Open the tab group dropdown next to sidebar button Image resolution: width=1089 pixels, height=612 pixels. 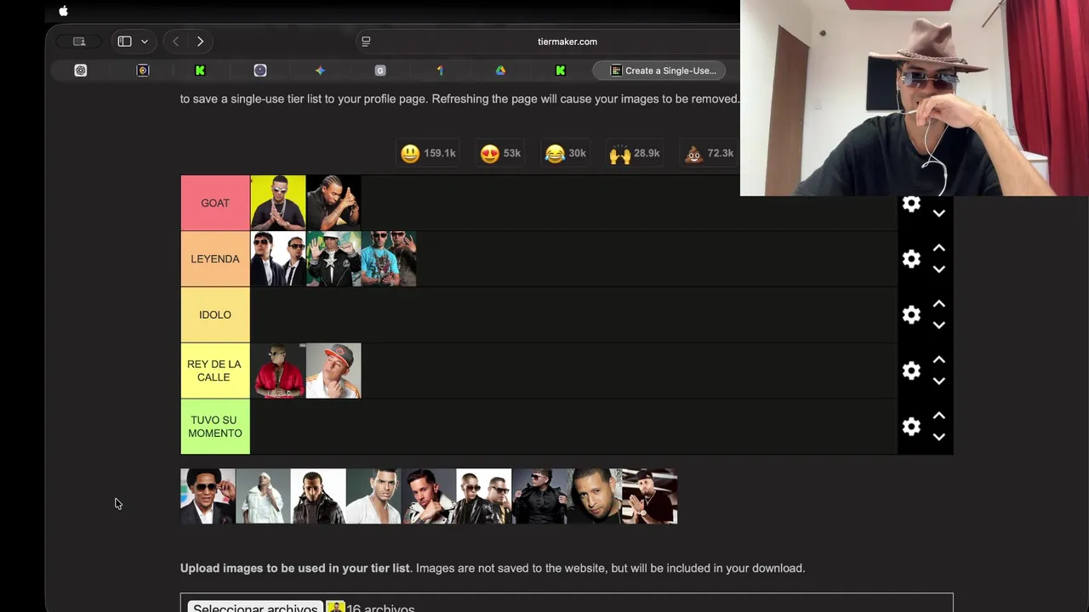tap(145, 42)
